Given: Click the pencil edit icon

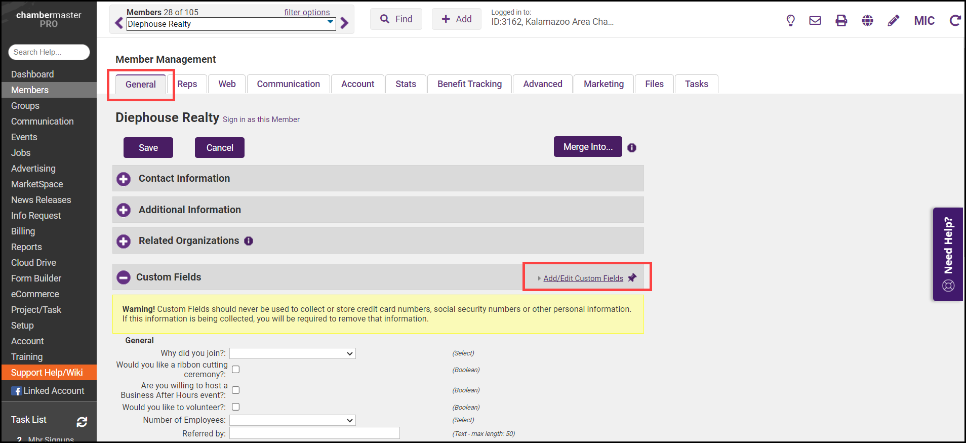Looking at the screenshot, I should click(894, 20).
